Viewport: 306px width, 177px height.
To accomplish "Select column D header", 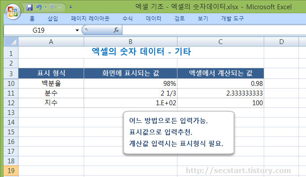I will (281, 42).
